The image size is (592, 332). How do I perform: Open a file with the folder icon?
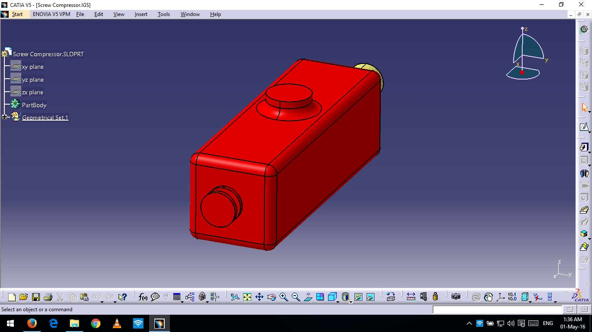(x=24, y=297)
